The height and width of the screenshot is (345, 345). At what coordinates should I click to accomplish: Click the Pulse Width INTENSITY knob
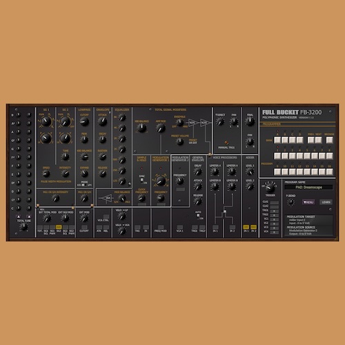(66, 173)
